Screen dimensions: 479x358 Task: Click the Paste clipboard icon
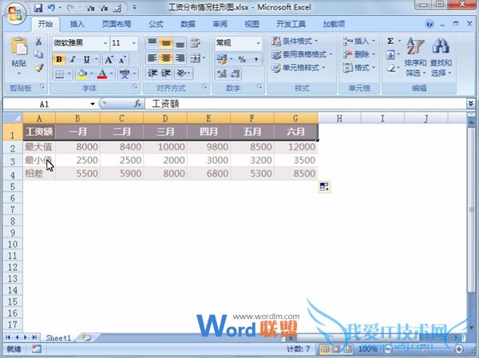pos(19,46)
